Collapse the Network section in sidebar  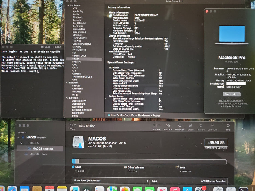pos(67,83)
